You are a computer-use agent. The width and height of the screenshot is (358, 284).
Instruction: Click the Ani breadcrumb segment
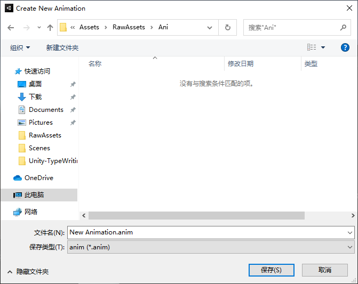163,27
